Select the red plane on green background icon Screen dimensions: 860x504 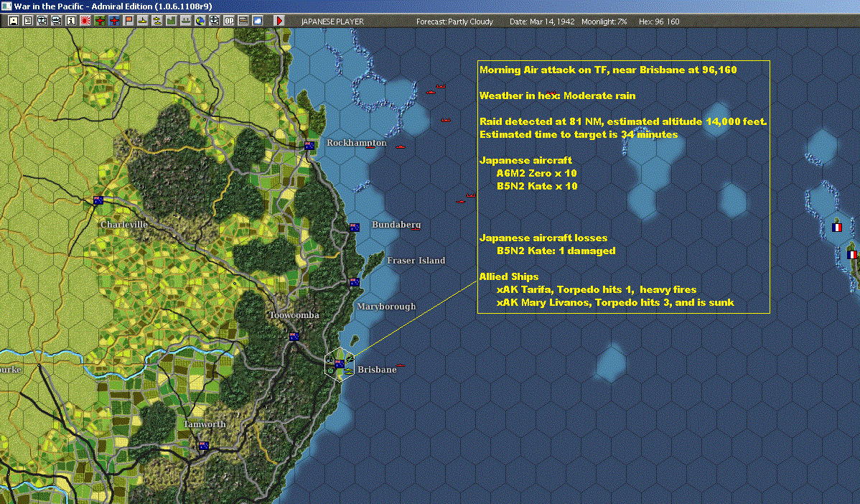coord(99,21)
